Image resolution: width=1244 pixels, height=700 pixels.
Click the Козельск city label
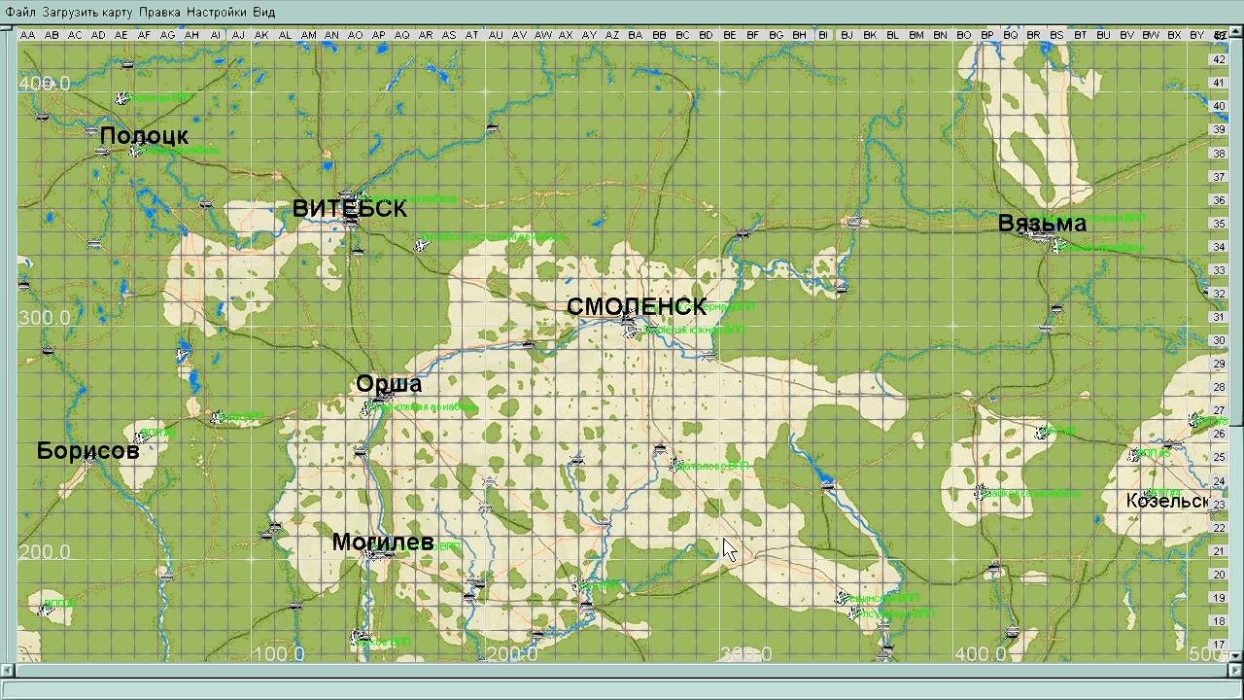tap(1167, 501)
